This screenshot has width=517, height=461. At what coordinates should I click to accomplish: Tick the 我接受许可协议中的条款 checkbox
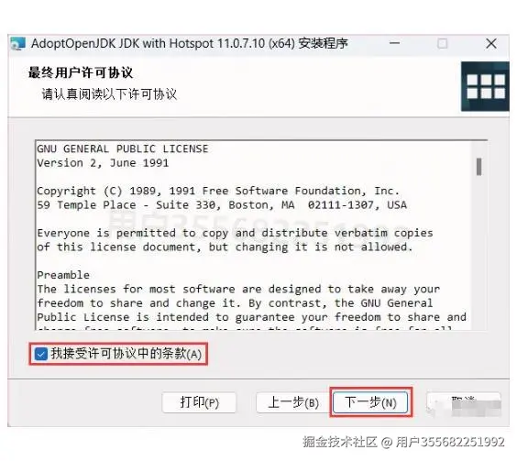pyautogui.click(x=41, y=355)
